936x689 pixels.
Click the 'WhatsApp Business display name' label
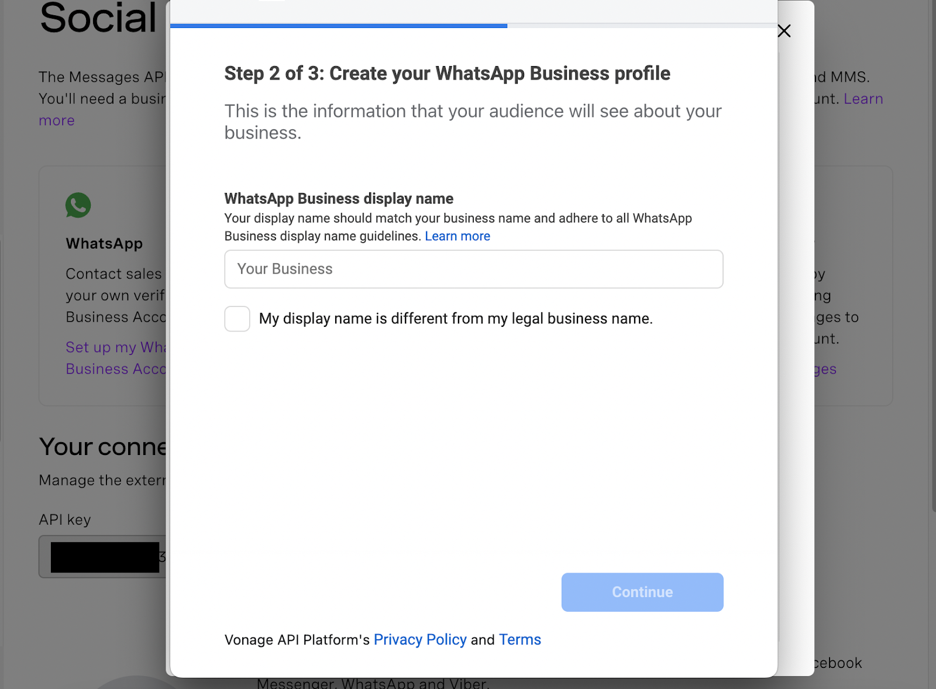pyautogui.click(x=339, y=199)
